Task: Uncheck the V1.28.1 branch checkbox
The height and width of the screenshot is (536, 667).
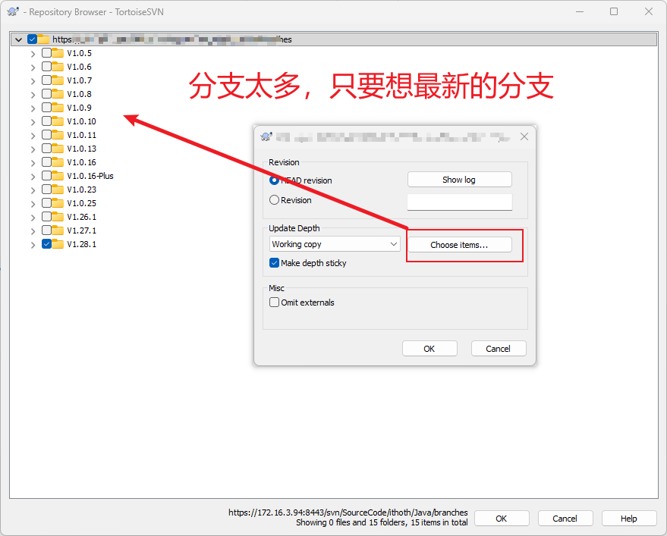Action: tap(47, 244)
